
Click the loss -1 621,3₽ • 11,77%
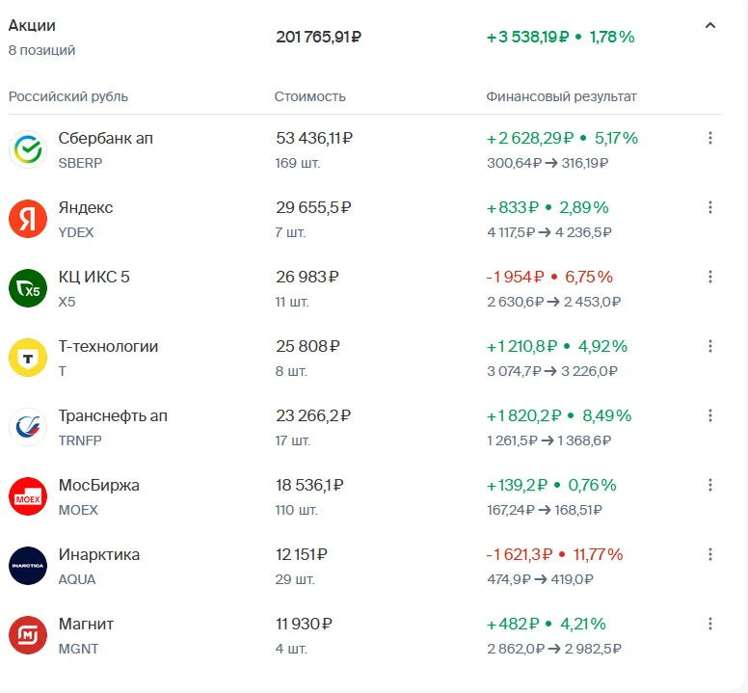(x=555, y=554)
